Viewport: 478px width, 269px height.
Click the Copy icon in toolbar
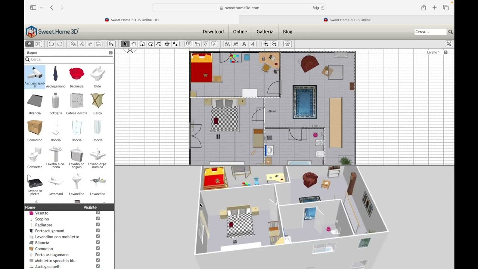click(90, 44)
